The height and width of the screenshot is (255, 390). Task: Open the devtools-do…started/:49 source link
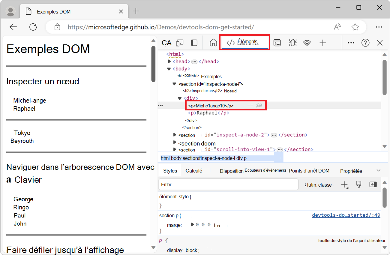pyautogui.click(x=346, y=215)
